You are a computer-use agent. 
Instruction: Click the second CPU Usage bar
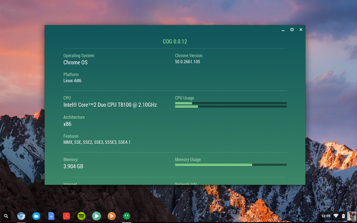tap(231, 106)
